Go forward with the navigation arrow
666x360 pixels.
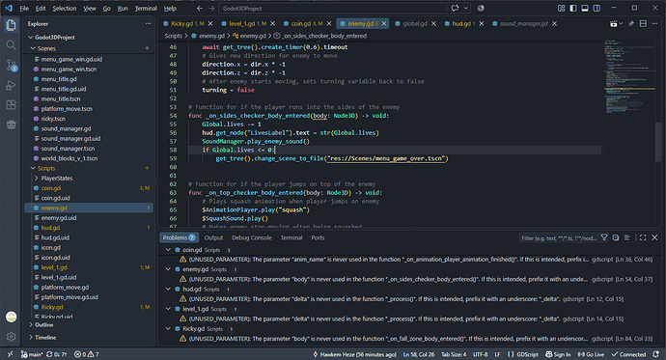point(211,8)
